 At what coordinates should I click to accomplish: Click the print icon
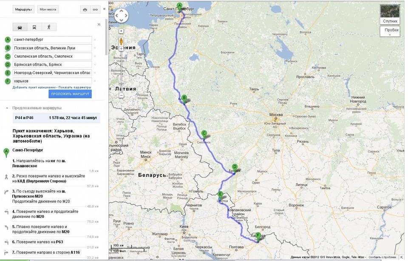tap(85, 10)
